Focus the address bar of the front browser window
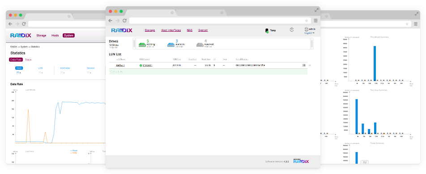 [220, 21]
